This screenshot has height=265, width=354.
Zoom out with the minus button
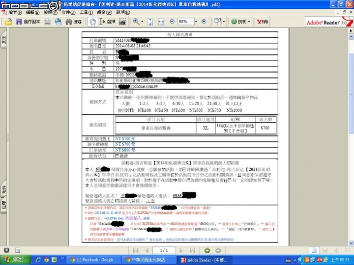click(x=172, y=22)
